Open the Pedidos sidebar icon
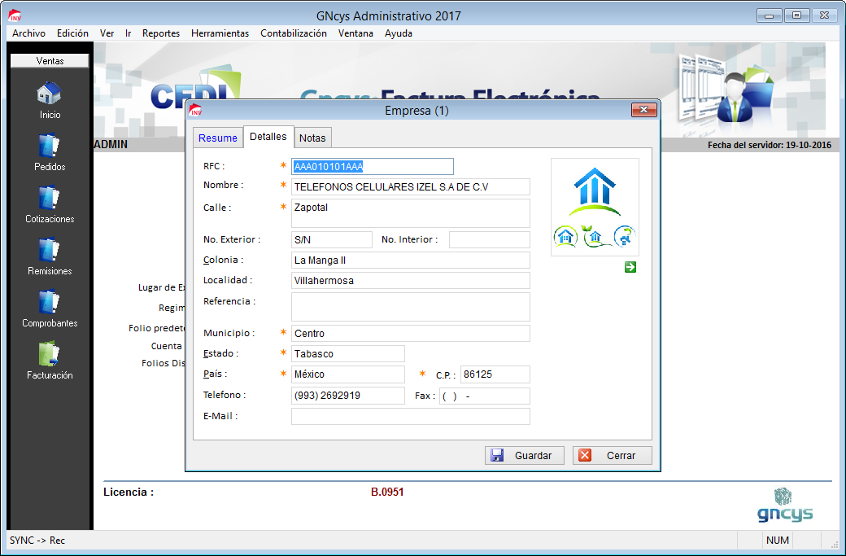The image size is (846, 556). (49, 146)
